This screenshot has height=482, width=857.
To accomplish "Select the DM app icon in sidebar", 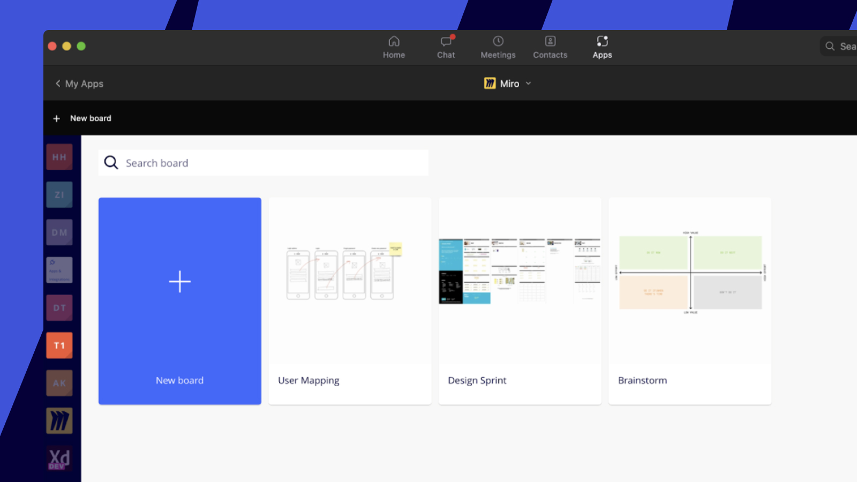I will [x=59, y=232].
